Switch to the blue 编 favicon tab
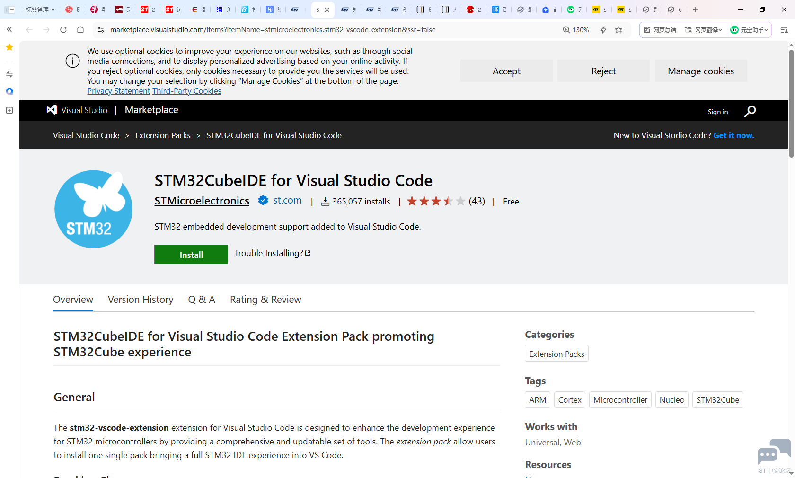 [x=223, y=9]
